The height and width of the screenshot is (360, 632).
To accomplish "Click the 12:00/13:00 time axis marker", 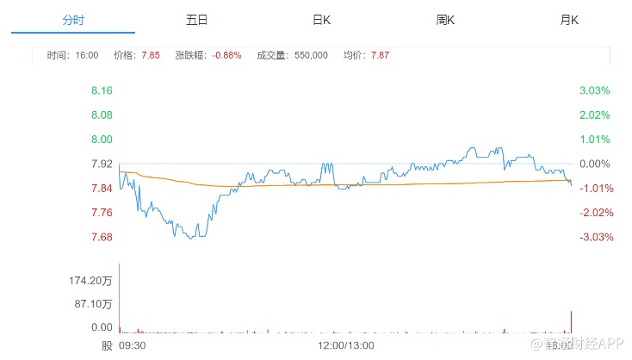I will [x=346, y=344].
